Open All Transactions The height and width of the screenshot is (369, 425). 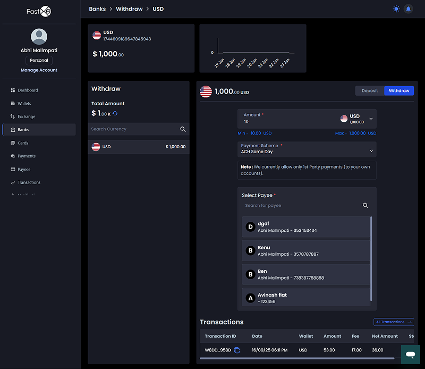click(394, 322)
